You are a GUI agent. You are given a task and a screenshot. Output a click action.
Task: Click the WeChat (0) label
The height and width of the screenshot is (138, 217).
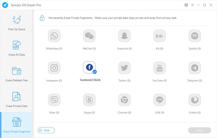[x=89, y=49]
